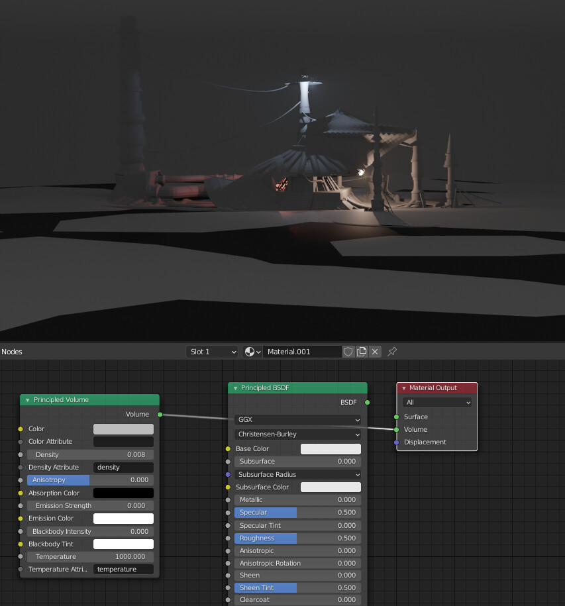
Task: Click the Volume output socket of Principled Volume
Action: click(x=160, y=415)
